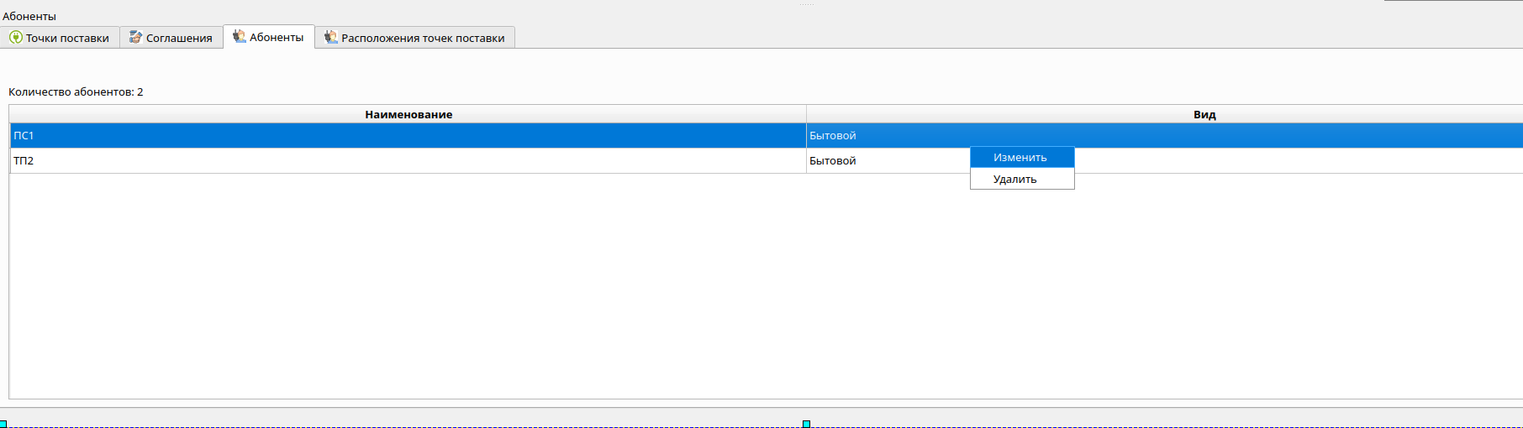Image resolution: width=1523 pixels, height=428 pixels.
Task: Open the Соглашения tab
Action: pos(179,39)
